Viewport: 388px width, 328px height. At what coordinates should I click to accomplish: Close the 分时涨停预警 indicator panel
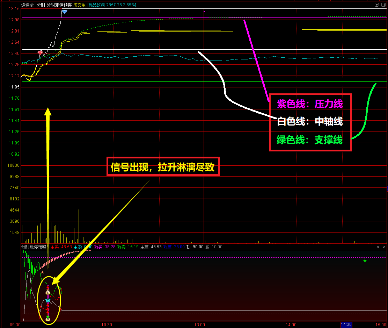point(383,247)
